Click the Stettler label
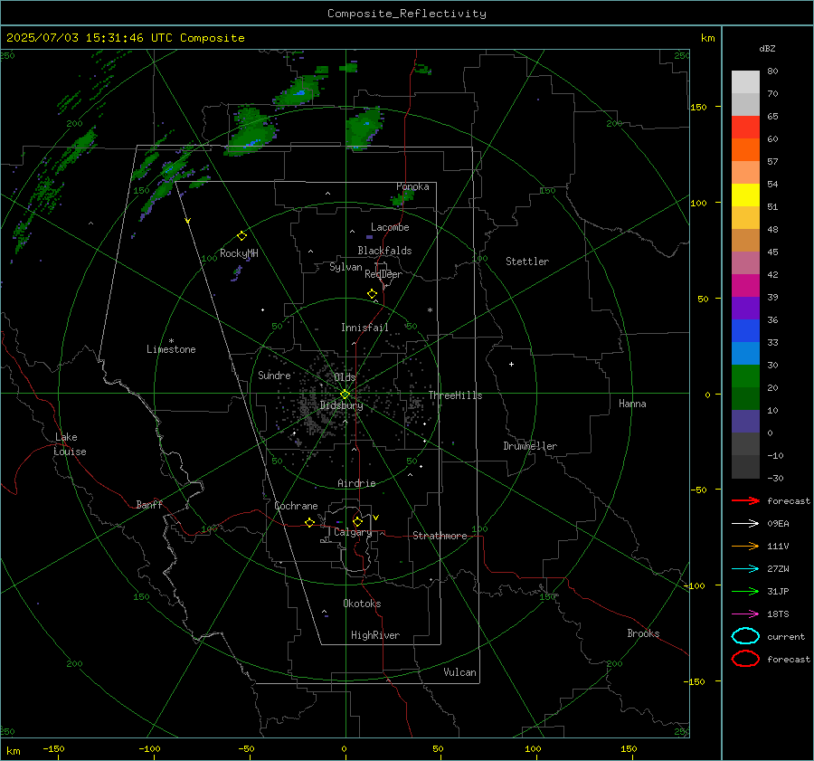Screen dimensions: 814x761 click(x=527, y=262)
